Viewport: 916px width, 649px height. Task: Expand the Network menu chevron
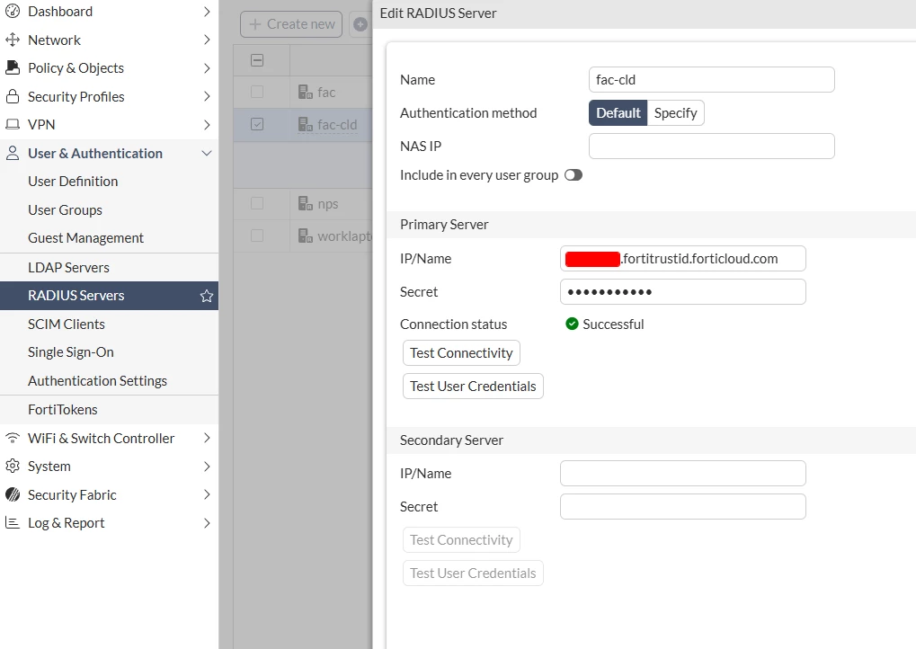[x=207, y=40]
